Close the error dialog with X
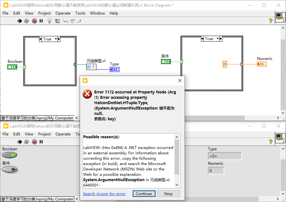Image resolution: width=286 pixels, height=202 pixels. (x=180, y=80)
